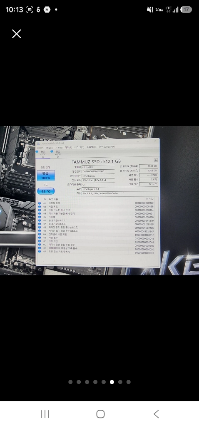Image resolution: width=199 pixels, height=426 pixels.
Task: Click the features field S.M.A.R.T., TRIM
Action: (119, 193)
